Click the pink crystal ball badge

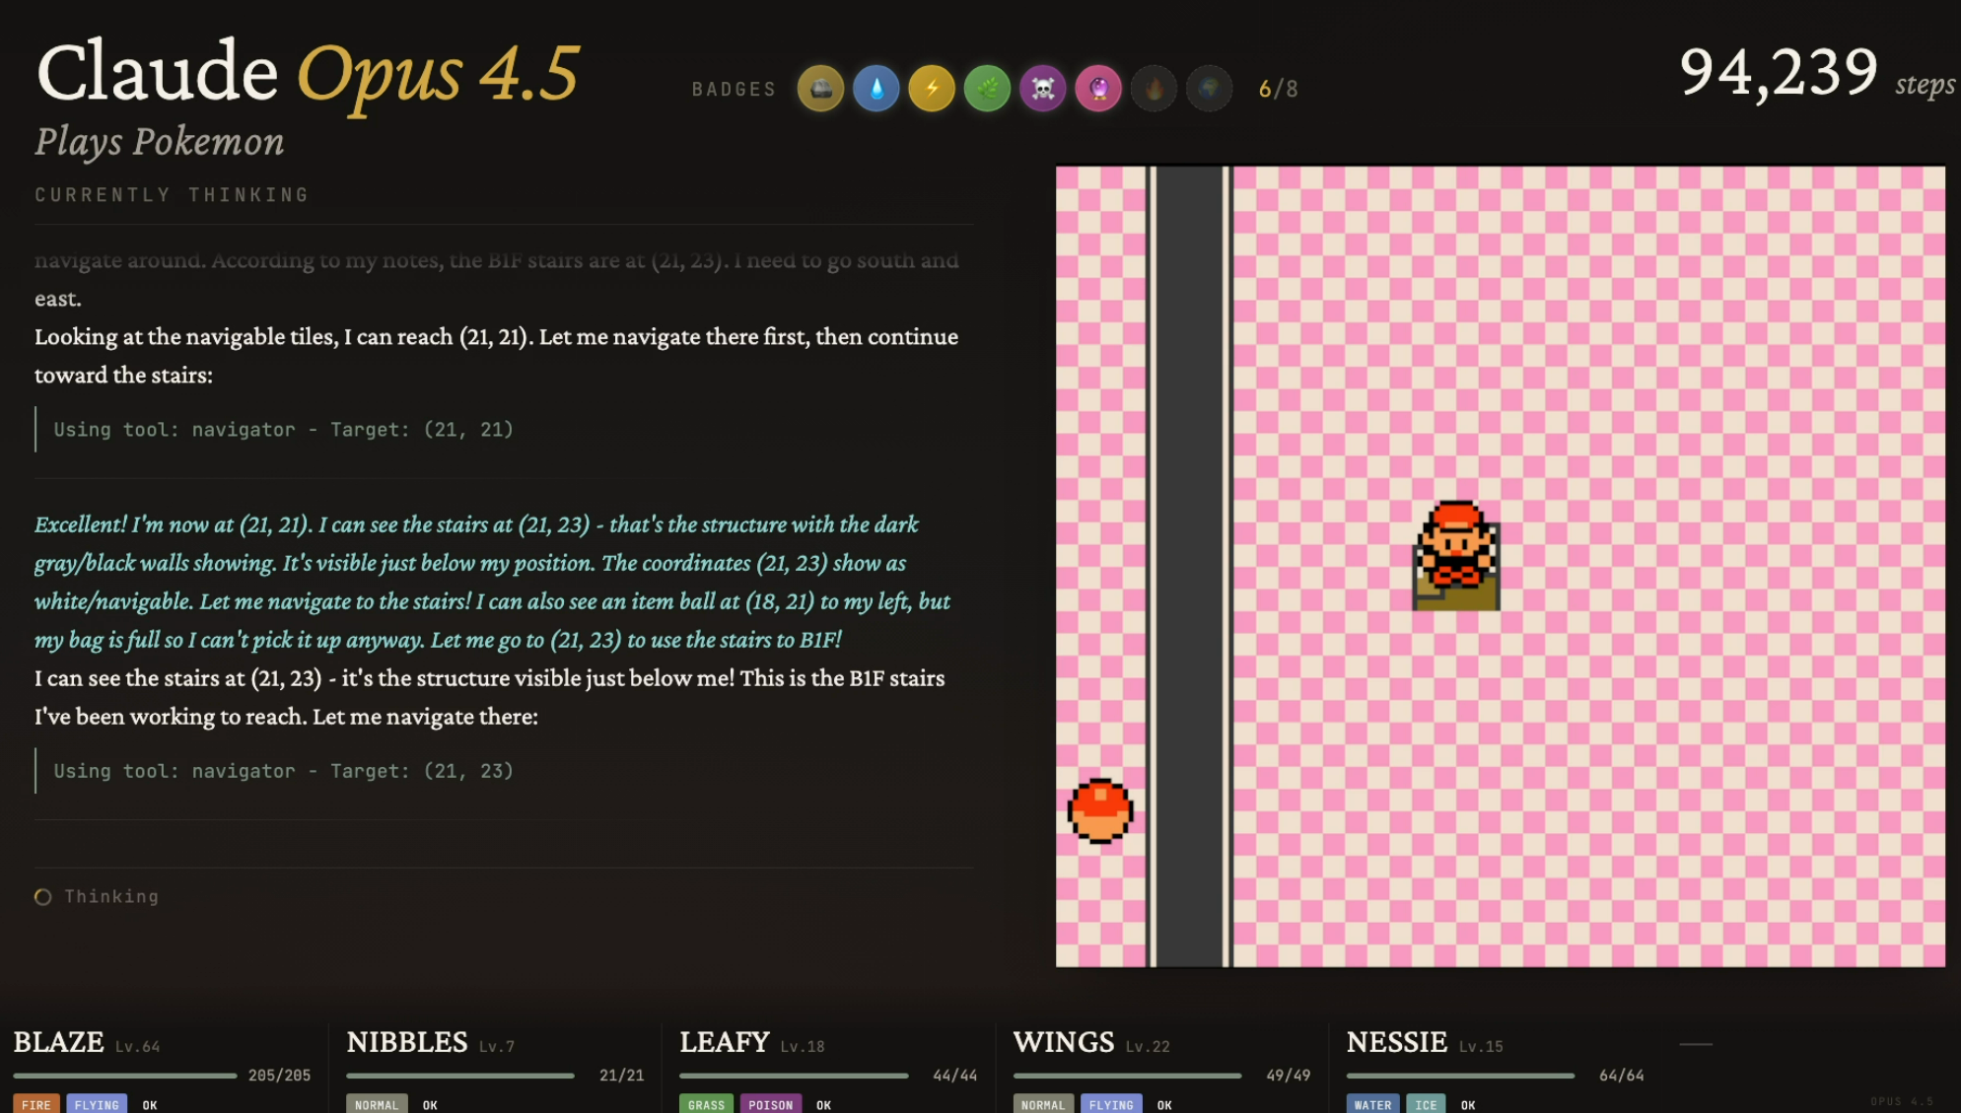click(x=1098, y=89)
